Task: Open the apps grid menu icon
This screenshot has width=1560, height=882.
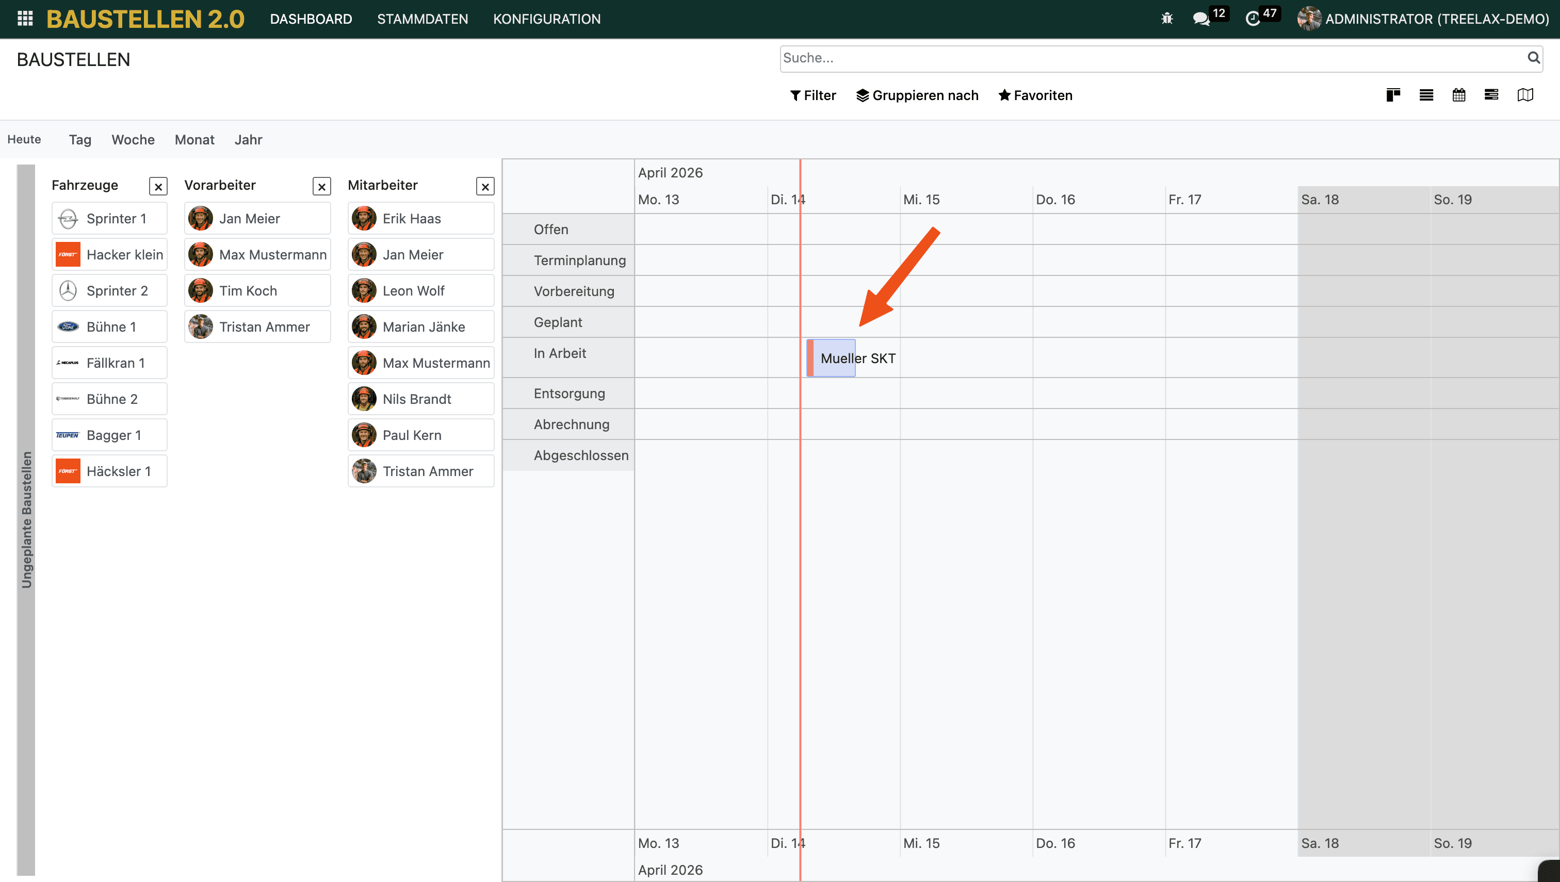Action: [25, 19]
